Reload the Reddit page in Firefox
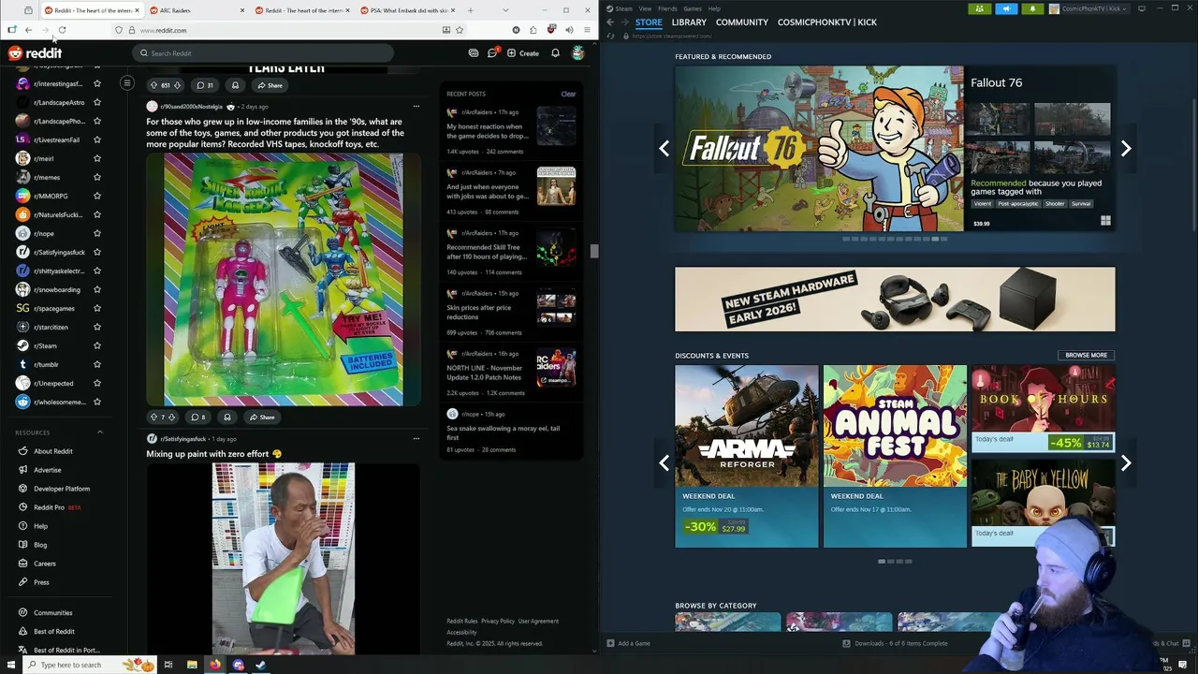Image resolution: width=1198 pixels, height=674 pixels. [62, 30]
